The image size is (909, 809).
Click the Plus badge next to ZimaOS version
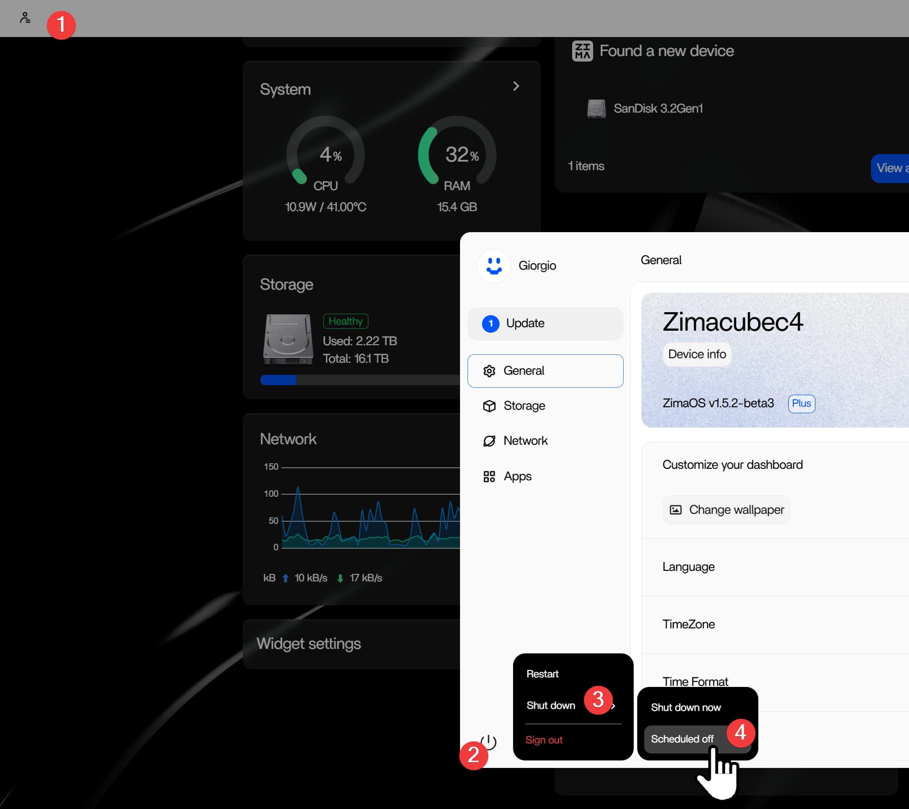801,404
